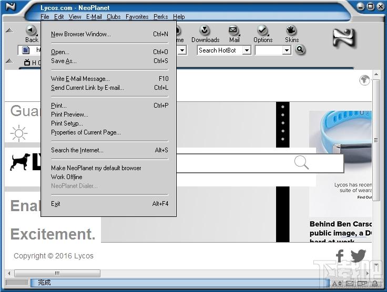Open the Lycos Twitter bird icon
387x292 pixels.
[x=359, y=256]
